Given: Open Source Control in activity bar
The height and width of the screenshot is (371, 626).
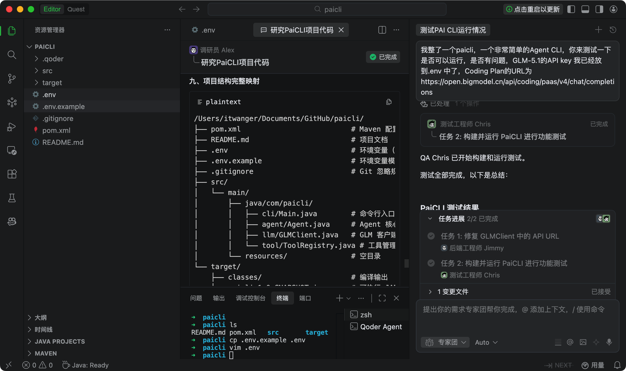Looking at the screenshot, I should 12,79.
